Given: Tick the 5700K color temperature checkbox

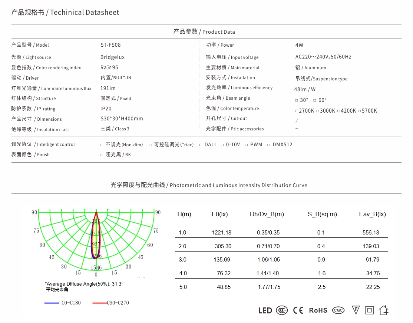Looking at the screenshot, I should coord(359,111).
